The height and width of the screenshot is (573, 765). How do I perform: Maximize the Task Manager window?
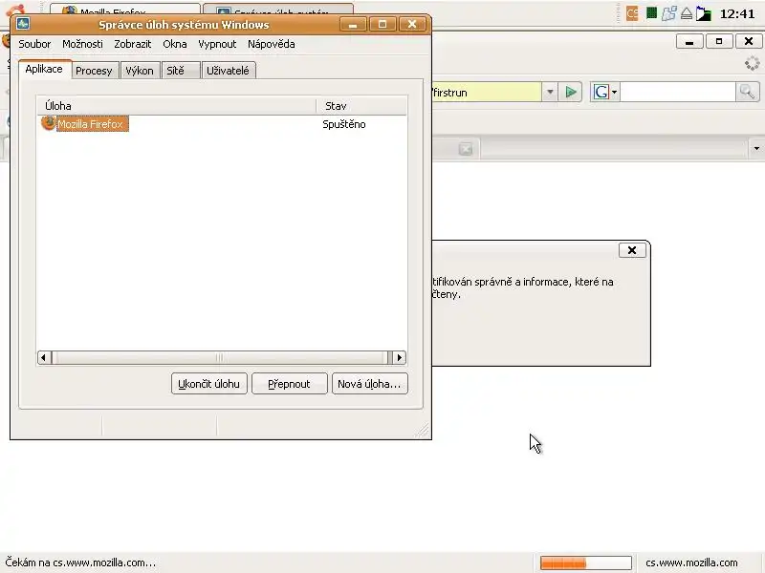click(382, 24)
